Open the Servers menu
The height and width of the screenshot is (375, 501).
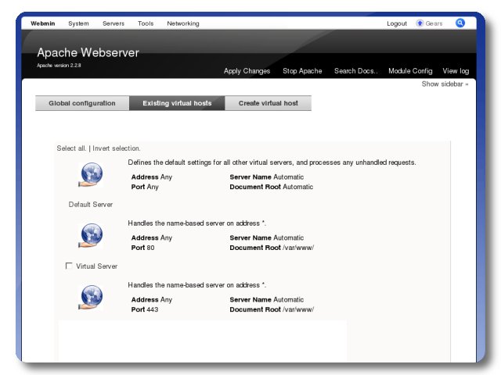pyautogui.click(x=113, y=23)
